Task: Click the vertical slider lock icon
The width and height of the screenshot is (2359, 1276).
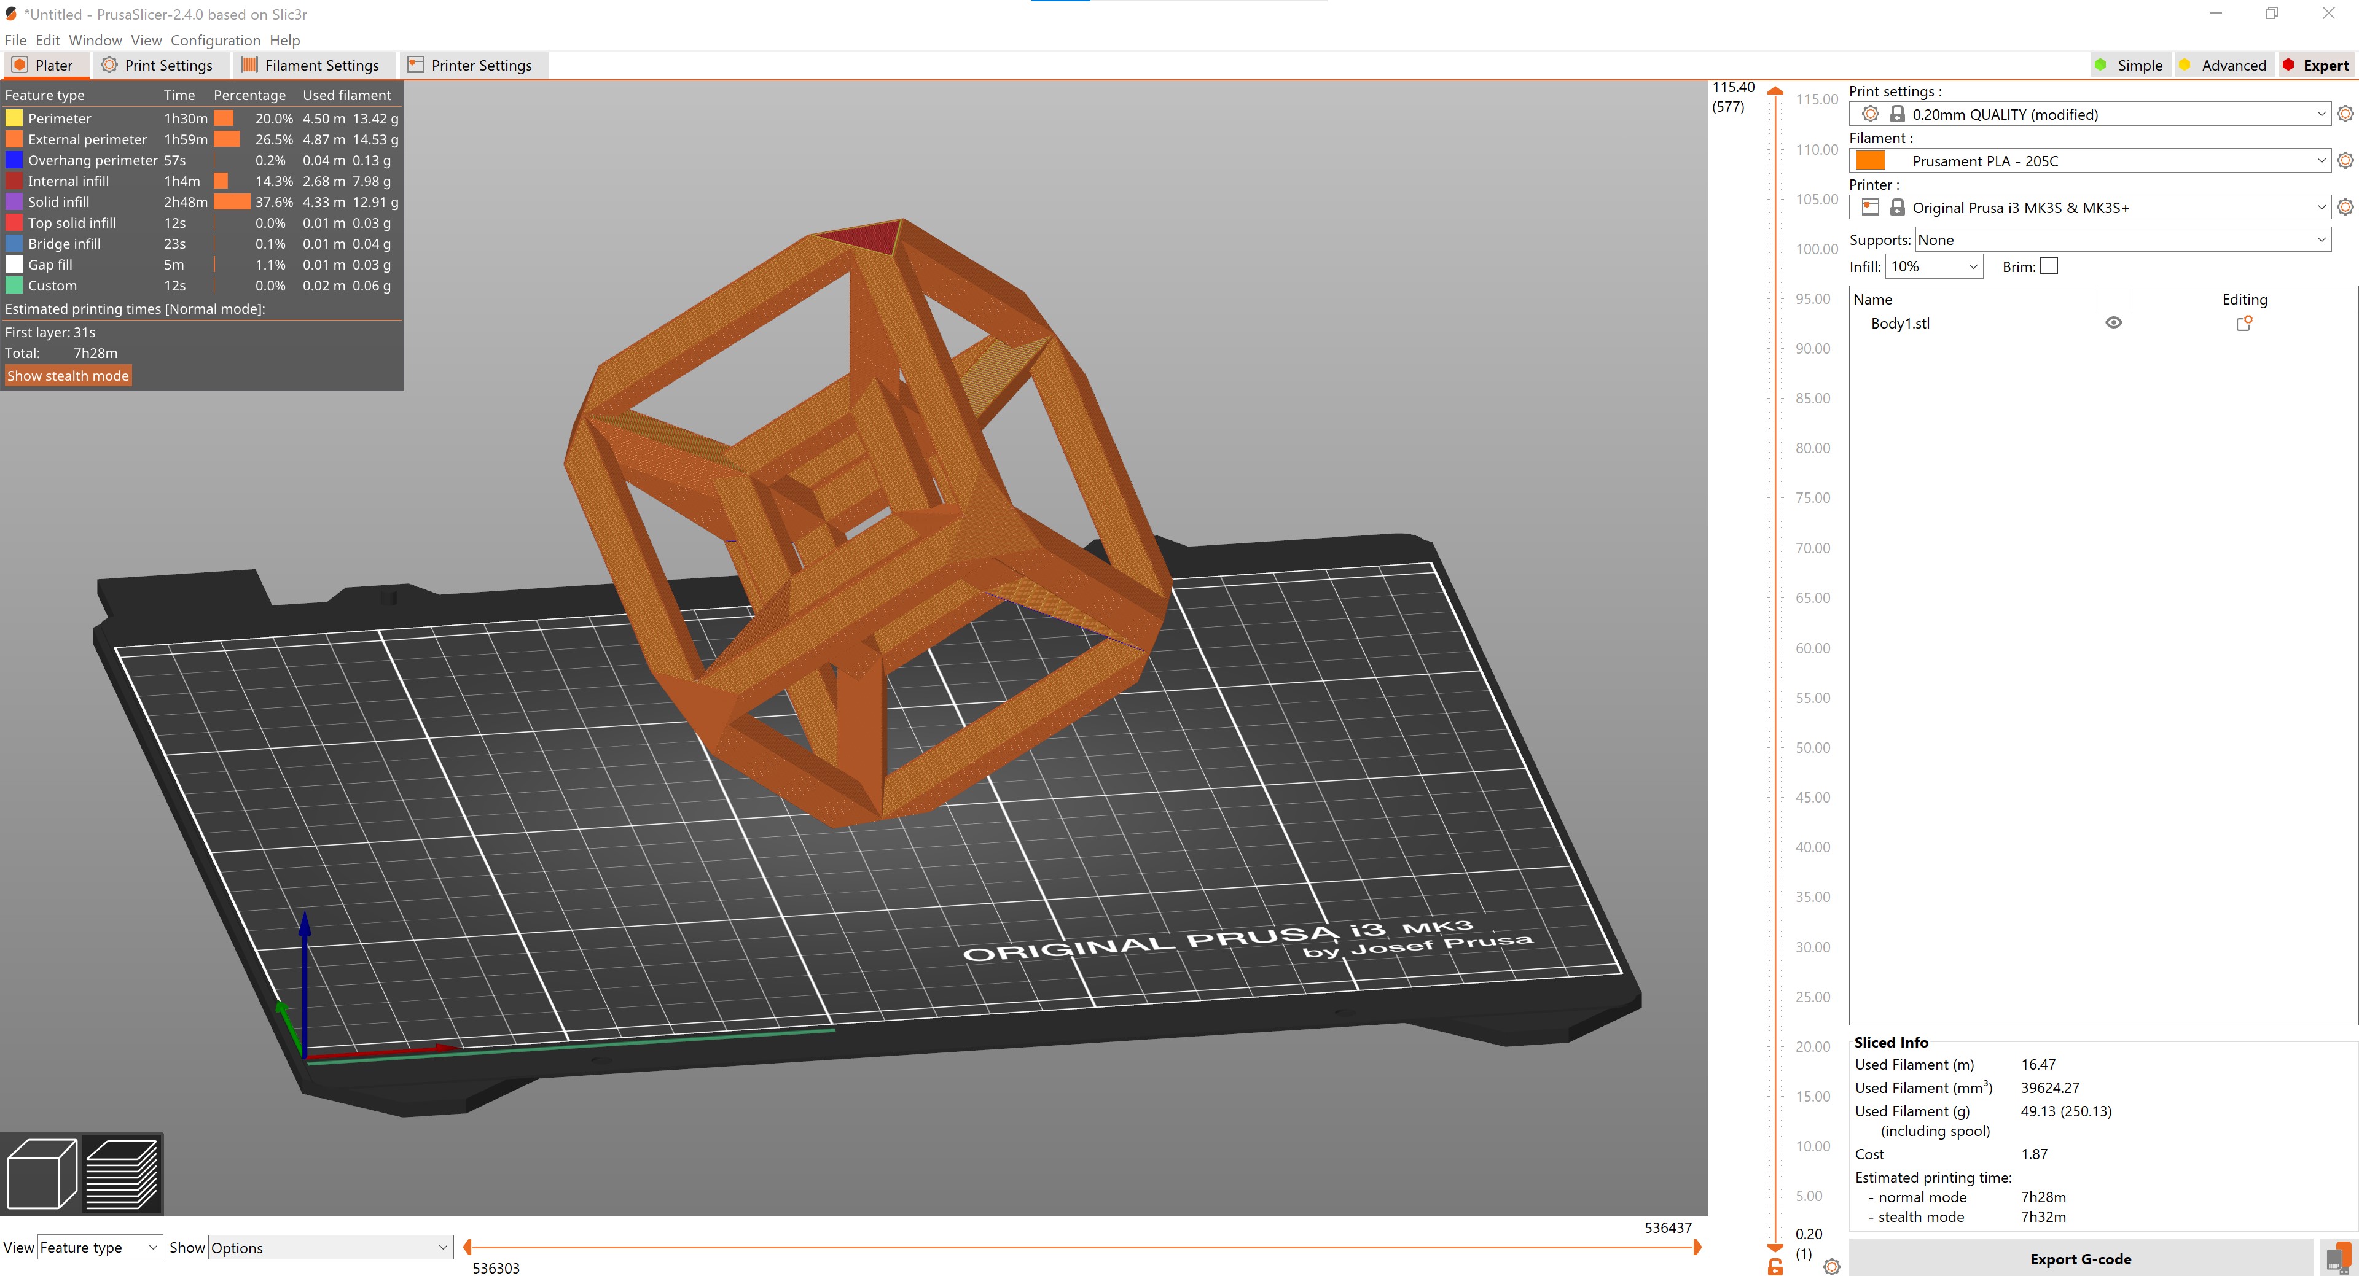Action: pyautogui.click(x=1775, y=1266)
